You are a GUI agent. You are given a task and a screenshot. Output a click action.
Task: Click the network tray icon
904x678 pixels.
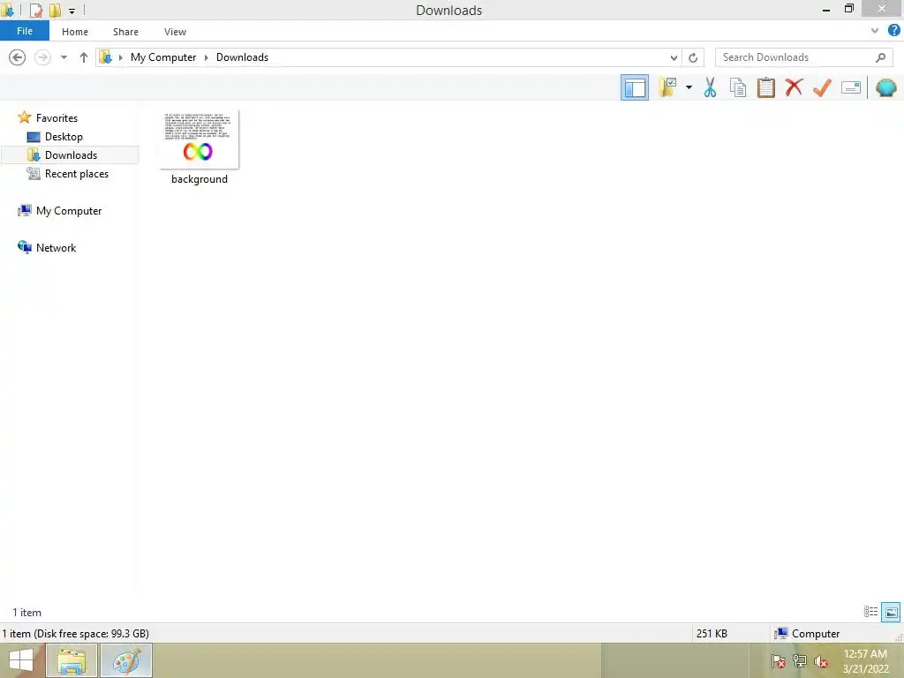[x=800, y=660]
